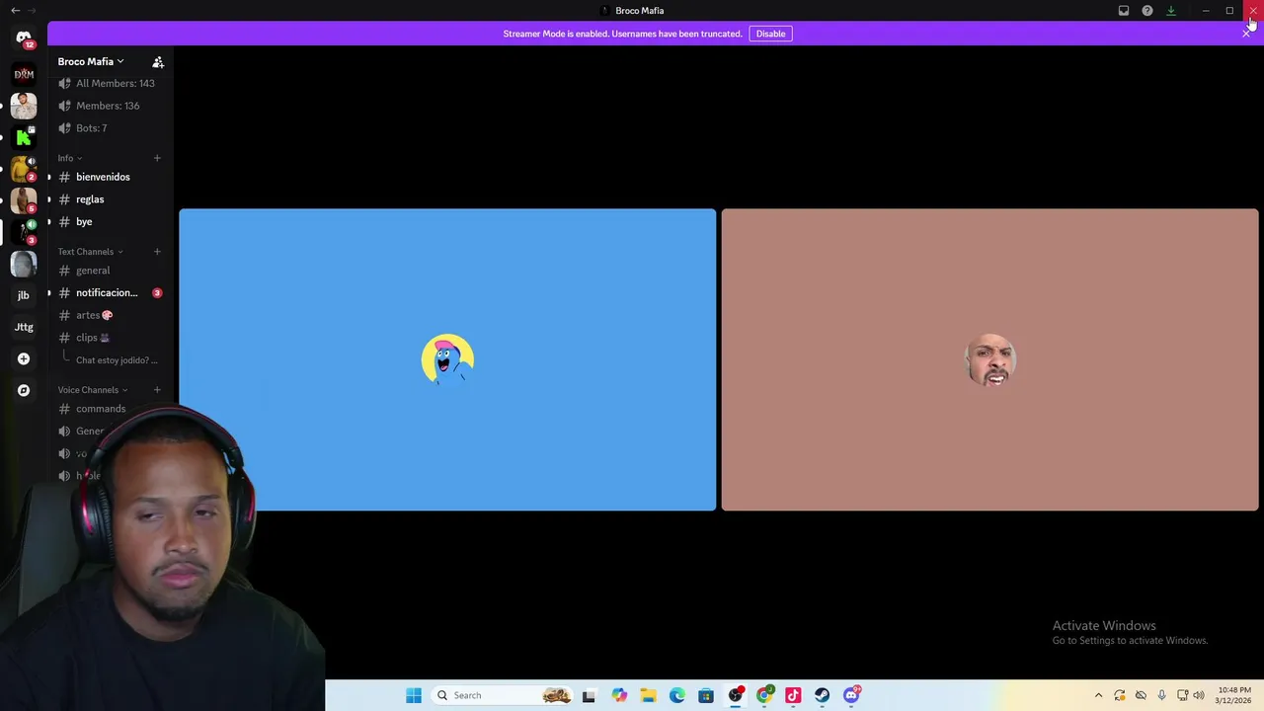Open TikTok from the taskbar
Viewport: 1264px width, 711px height.
[793, 695]
